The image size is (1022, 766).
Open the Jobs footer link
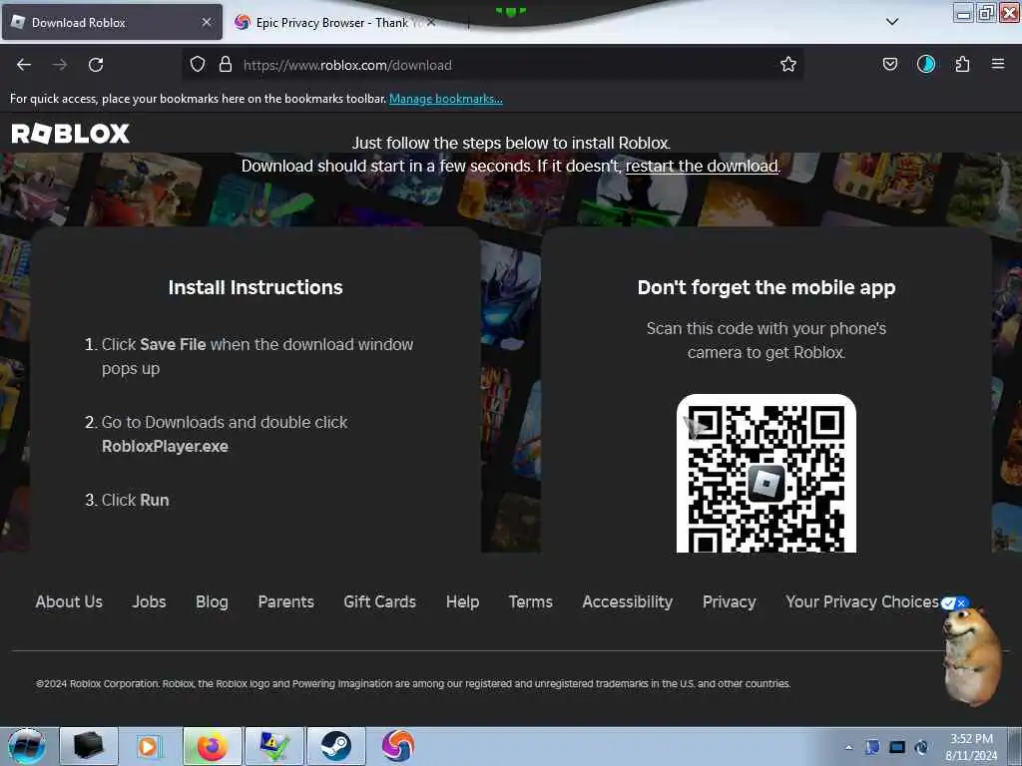(x=150, y=601)
